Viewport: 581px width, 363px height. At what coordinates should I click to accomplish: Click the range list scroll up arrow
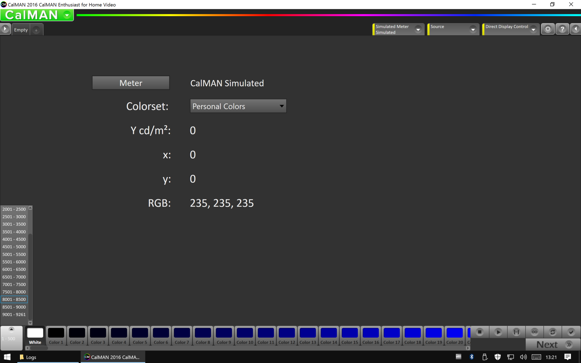click(30, 208)
